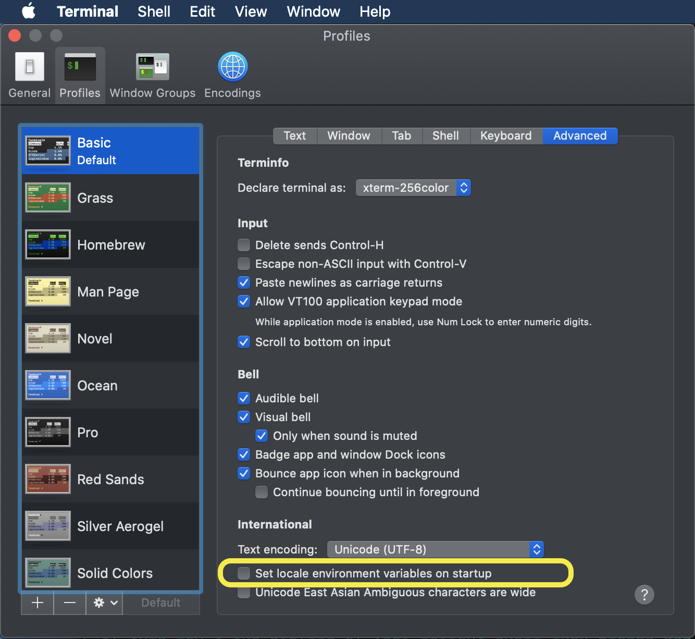
Task: Switch to the Window tab
Action: (349, 136)
